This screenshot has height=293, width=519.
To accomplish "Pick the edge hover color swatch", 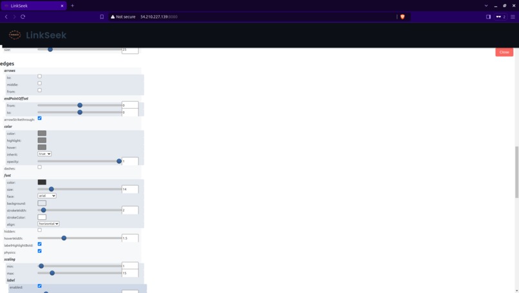I will click(x=42, y=147).
